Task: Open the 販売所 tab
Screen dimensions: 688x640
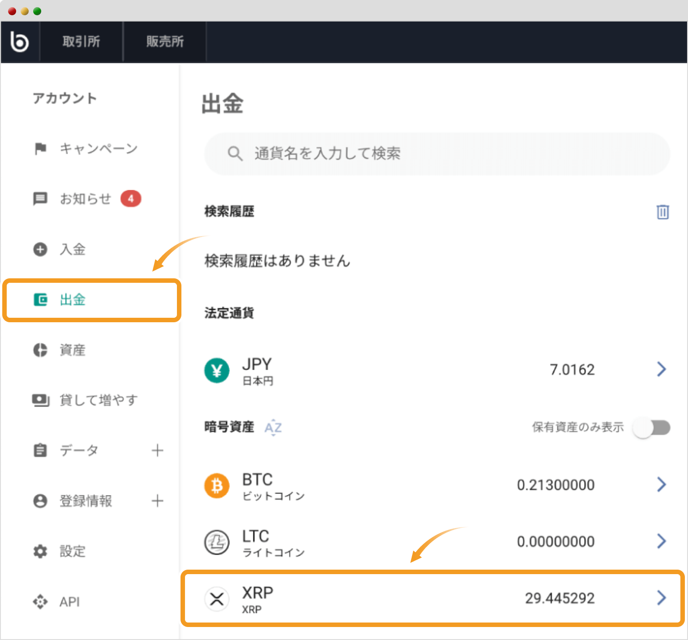Action: tap(165, 42)
